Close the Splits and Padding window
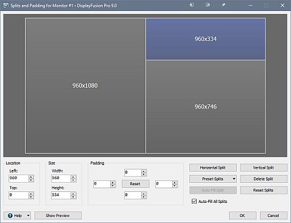This screenshot has width=291, height=223. click(x=282, y=5)
